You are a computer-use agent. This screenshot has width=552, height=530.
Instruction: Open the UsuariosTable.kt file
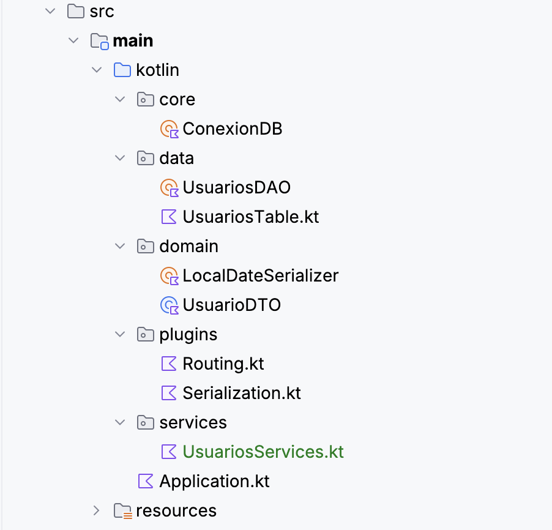(251, 217)
